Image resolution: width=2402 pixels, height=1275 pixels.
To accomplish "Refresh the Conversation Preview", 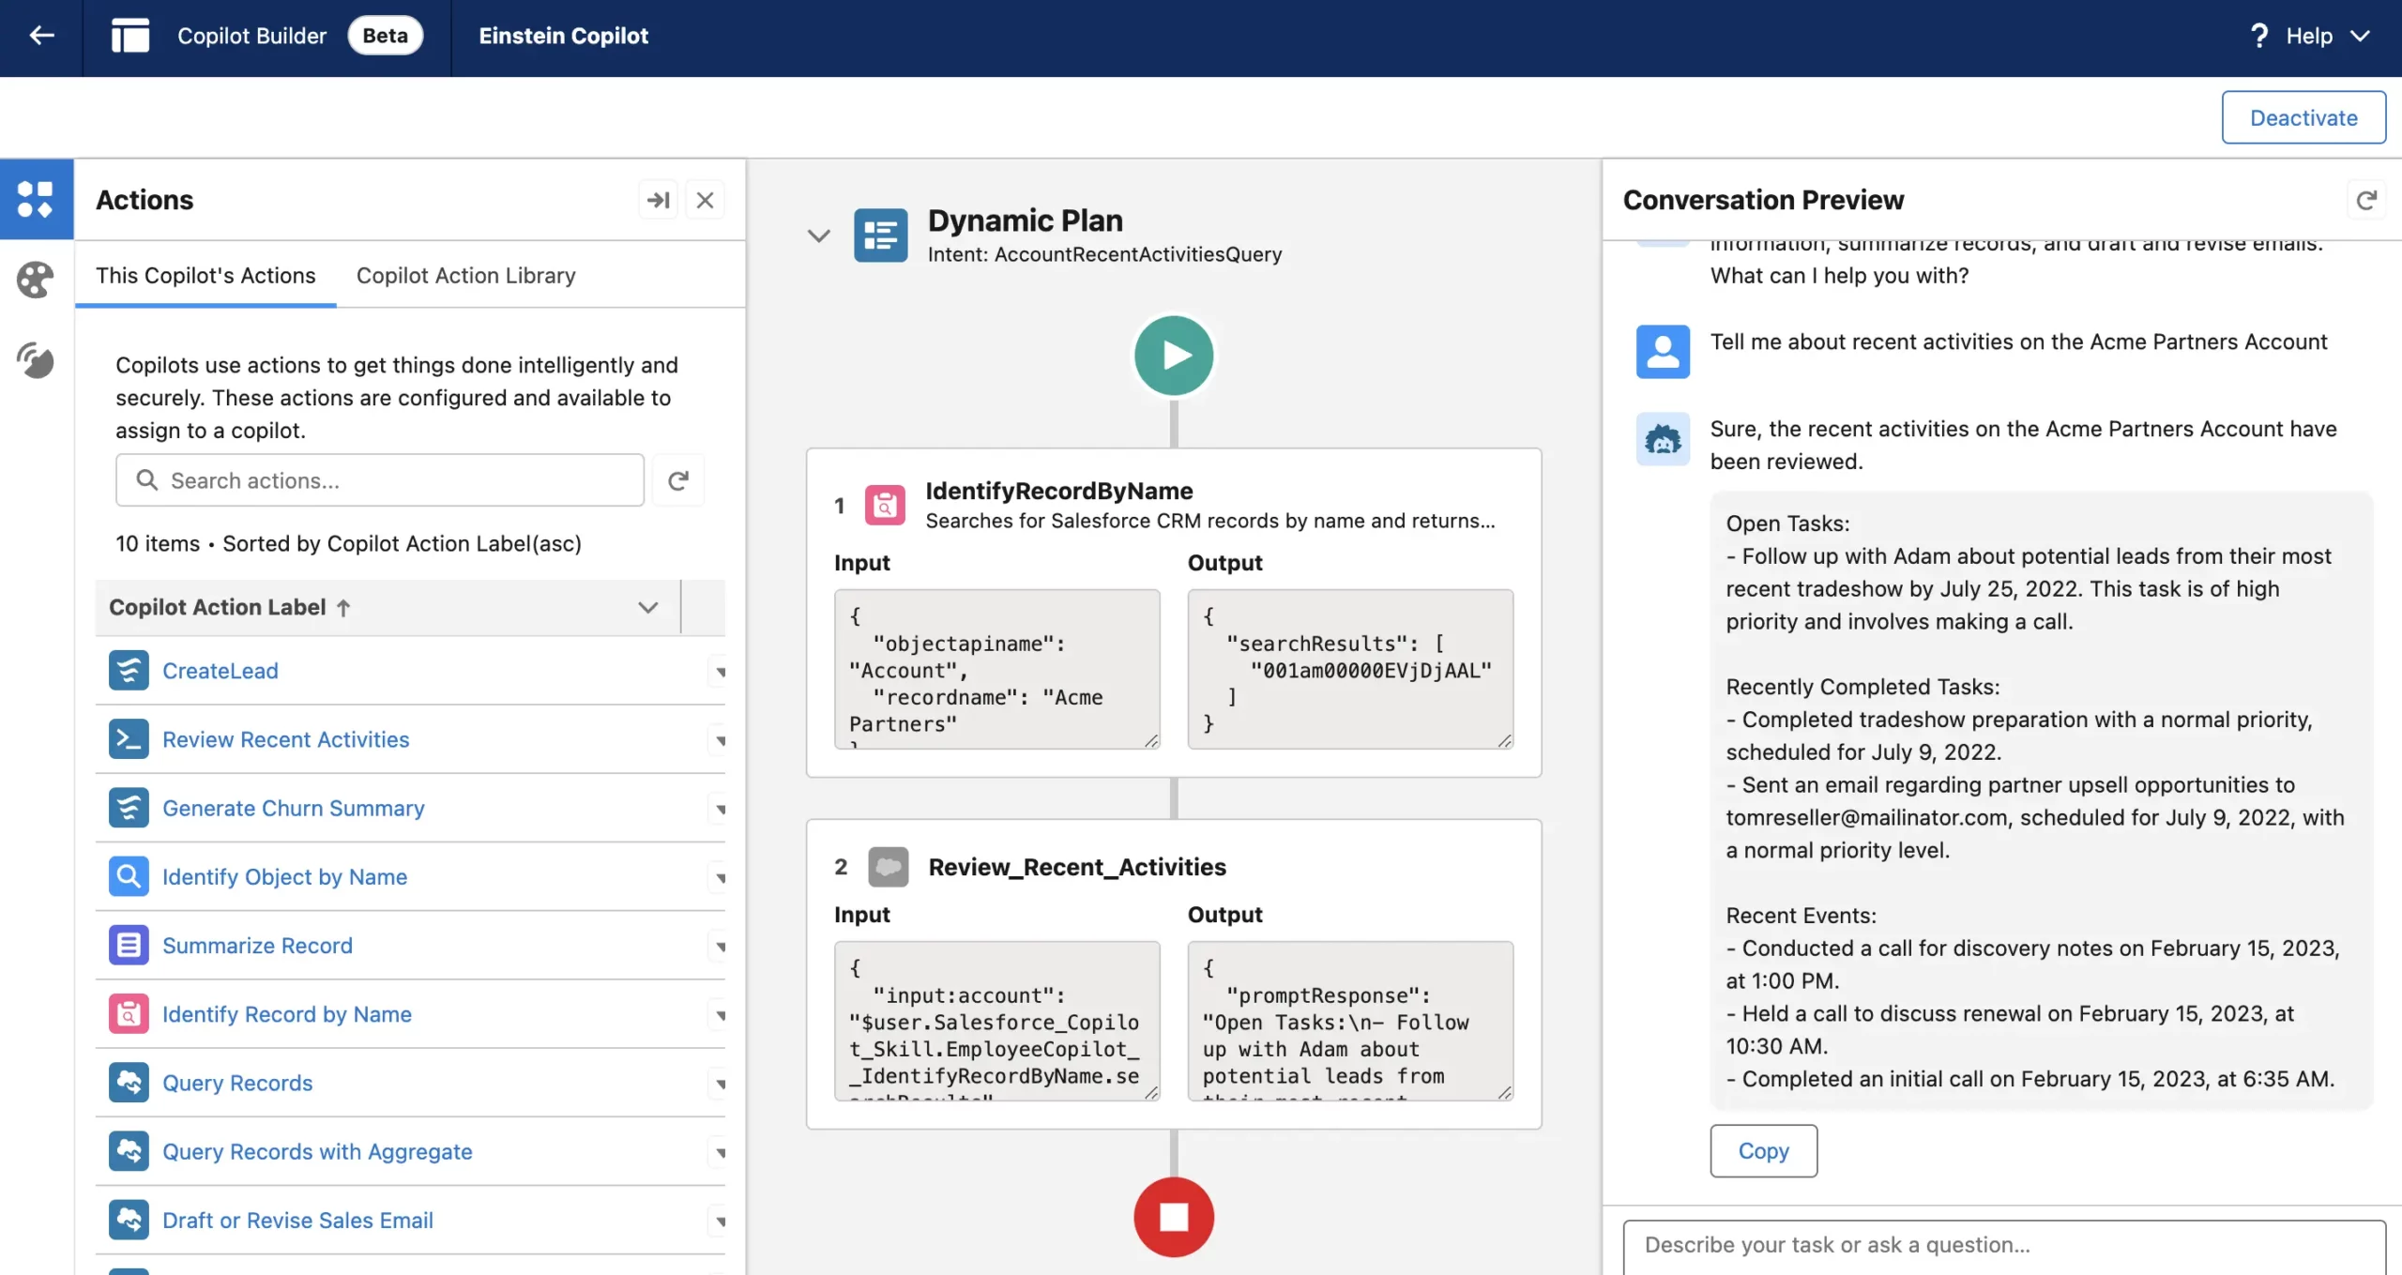I will point(2366,200).
